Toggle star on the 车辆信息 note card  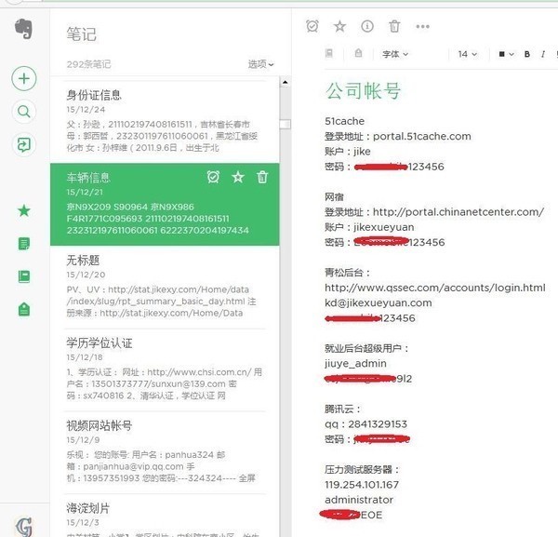238,177
